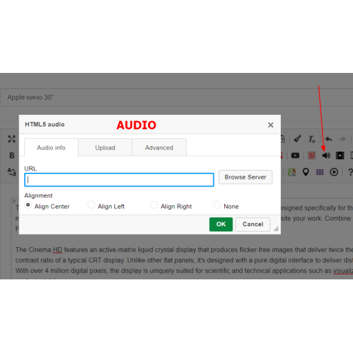Click the Google Maps toolbar icon

click(292, 172)
